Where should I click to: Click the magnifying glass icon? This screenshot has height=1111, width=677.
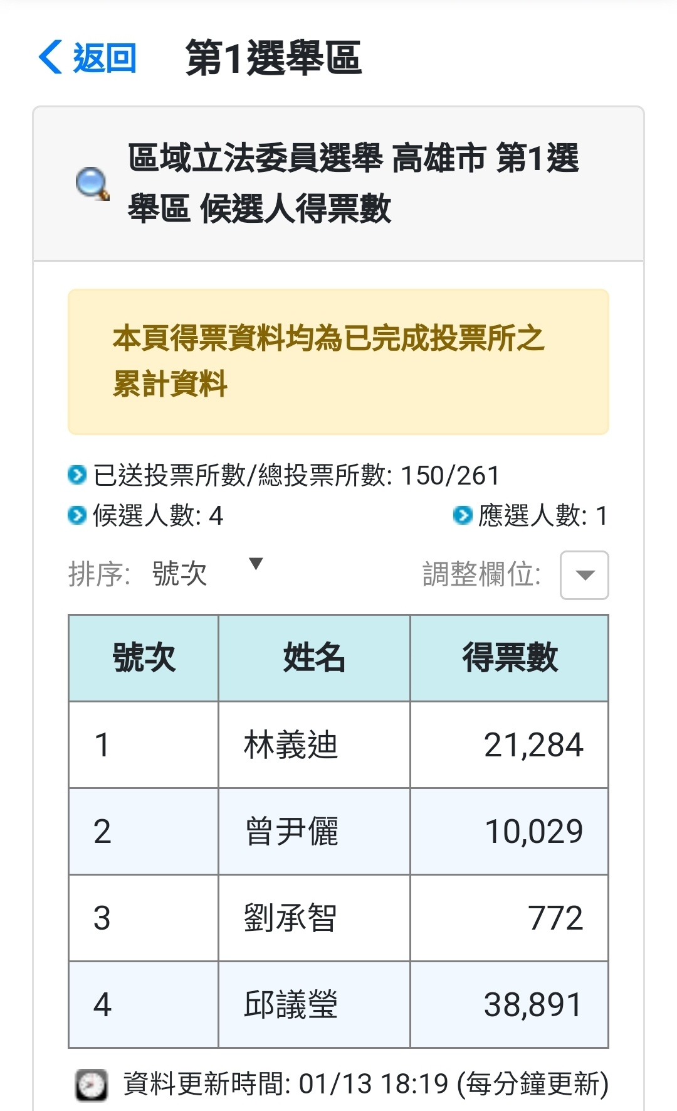[93, 184]
